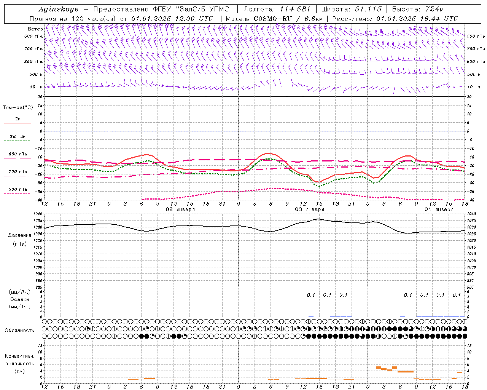
Task: Click the '700 гПа' temperature legend label
Action: pos(18,172)
